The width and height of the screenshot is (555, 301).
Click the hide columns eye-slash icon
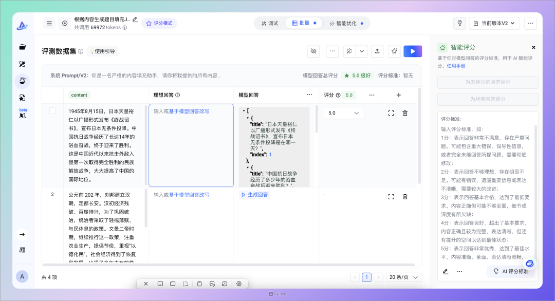pyautogui.click(x=313, y=51)
